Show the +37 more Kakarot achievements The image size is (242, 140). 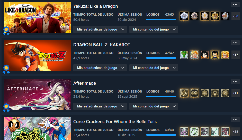click(x=235, y=55)
